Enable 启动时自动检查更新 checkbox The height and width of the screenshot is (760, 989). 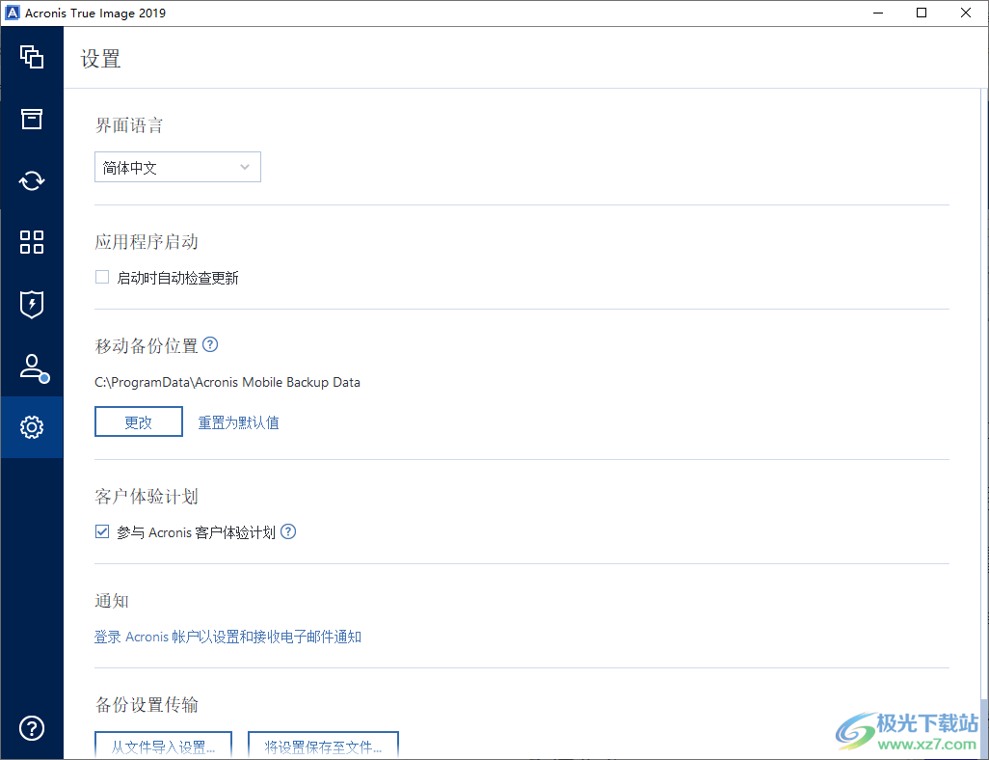(x=102, y=277)
